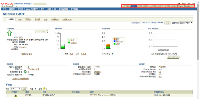Open the Web 应用程序 menu item

32,9
